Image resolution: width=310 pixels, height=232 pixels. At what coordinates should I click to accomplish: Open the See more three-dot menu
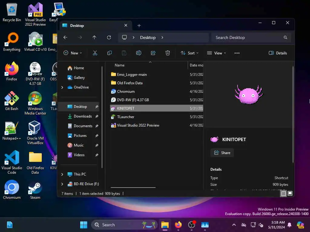(x=237, y=53)
